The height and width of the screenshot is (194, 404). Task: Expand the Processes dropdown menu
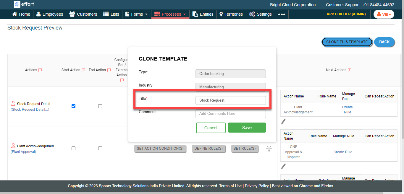pyautogui.click(x=170, y=14)
